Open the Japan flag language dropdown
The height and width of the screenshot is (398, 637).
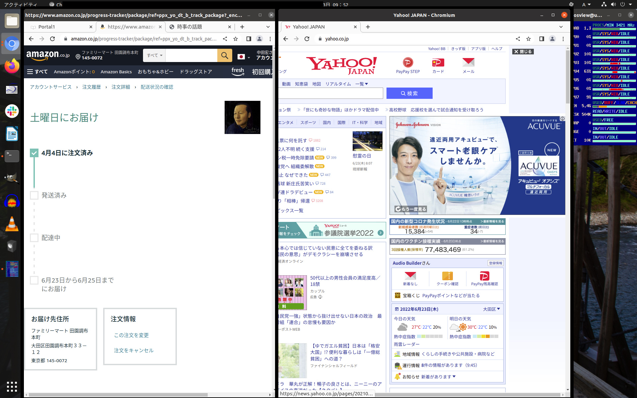(x=244, y=57)
